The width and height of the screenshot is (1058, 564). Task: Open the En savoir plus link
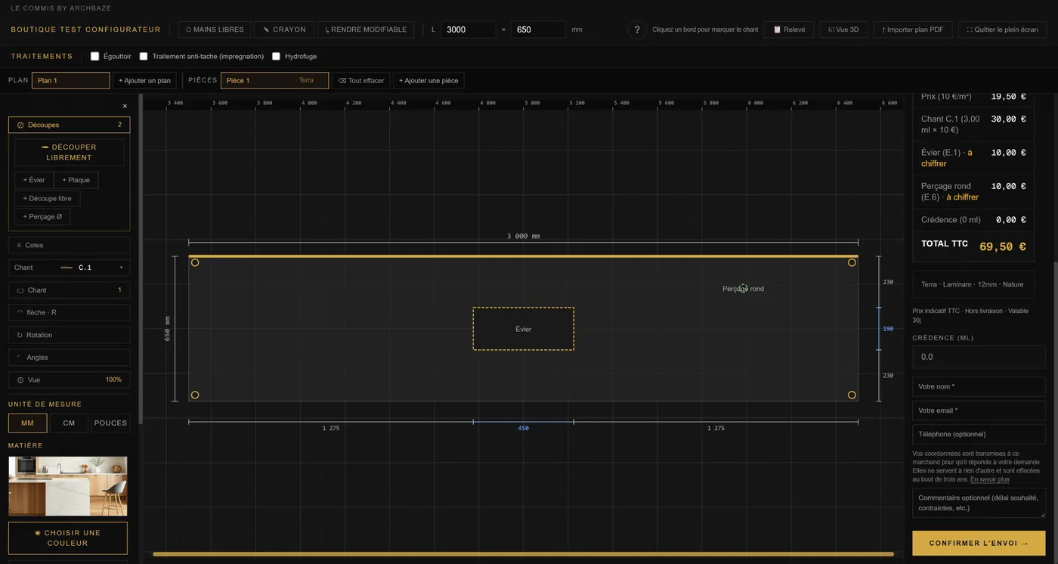click(x=990, y=479)
